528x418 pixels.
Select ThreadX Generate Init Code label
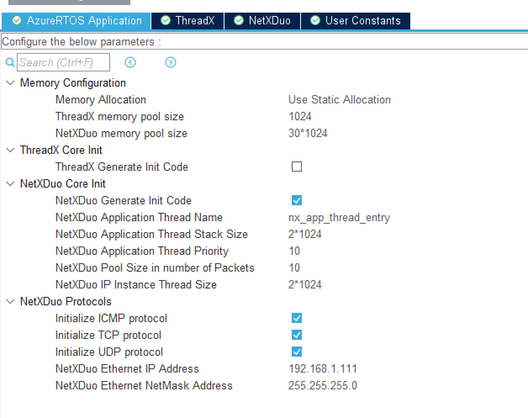[122, 167]
